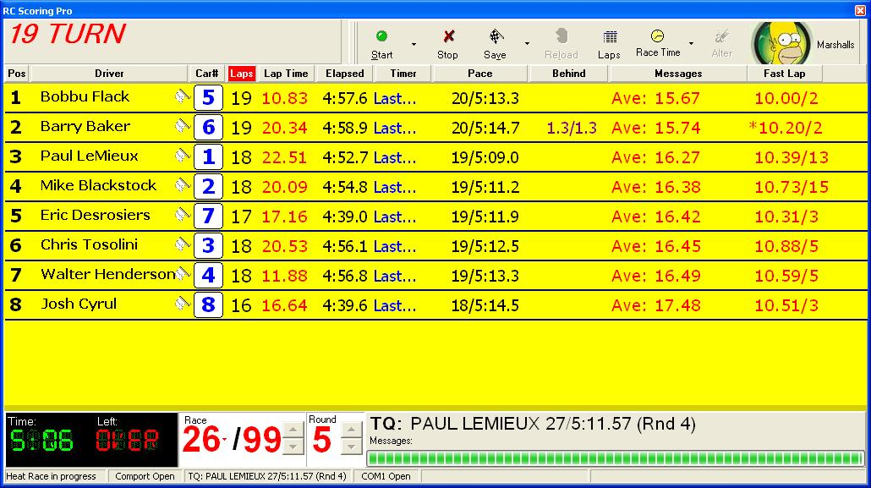The image size is (871, 488).
Task: Expand the Race Time dropdown arrow
Action: click(x=691, y=44)
